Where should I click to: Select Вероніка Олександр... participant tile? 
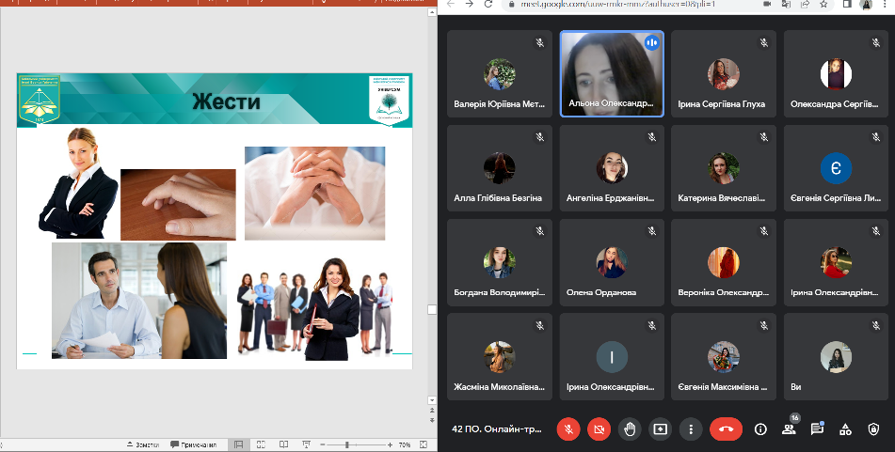[x=724, y=262]
